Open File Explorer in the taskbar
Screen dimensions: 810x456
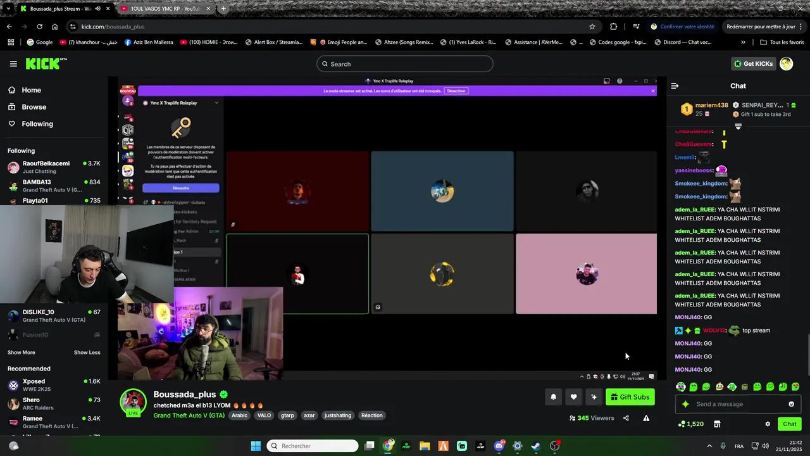[x=425, y=446]
